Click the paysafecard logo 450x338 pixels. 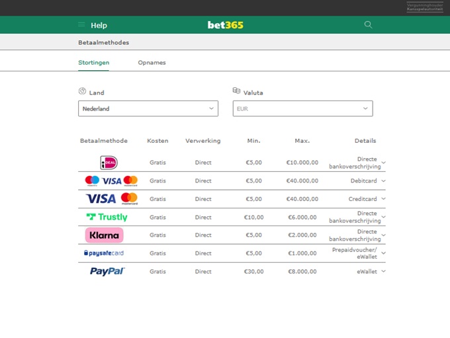point(104,253)
